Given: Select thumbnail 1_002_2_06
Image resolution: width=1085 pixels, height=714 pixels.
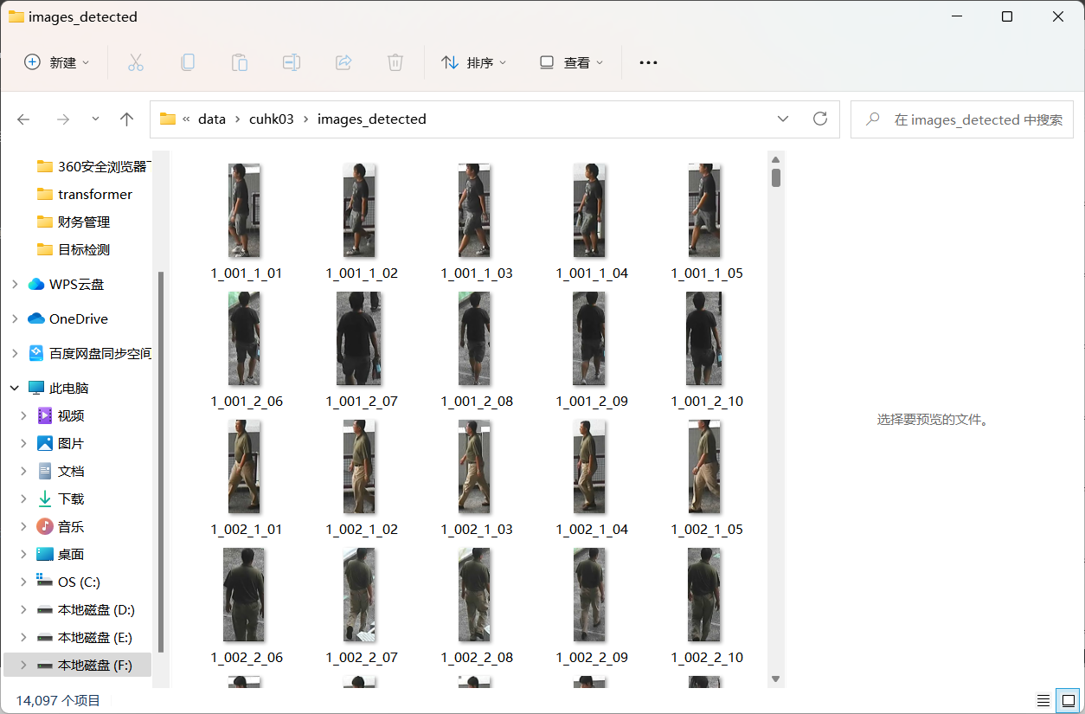Looking at the screenshot, I should tap(244, 595).
